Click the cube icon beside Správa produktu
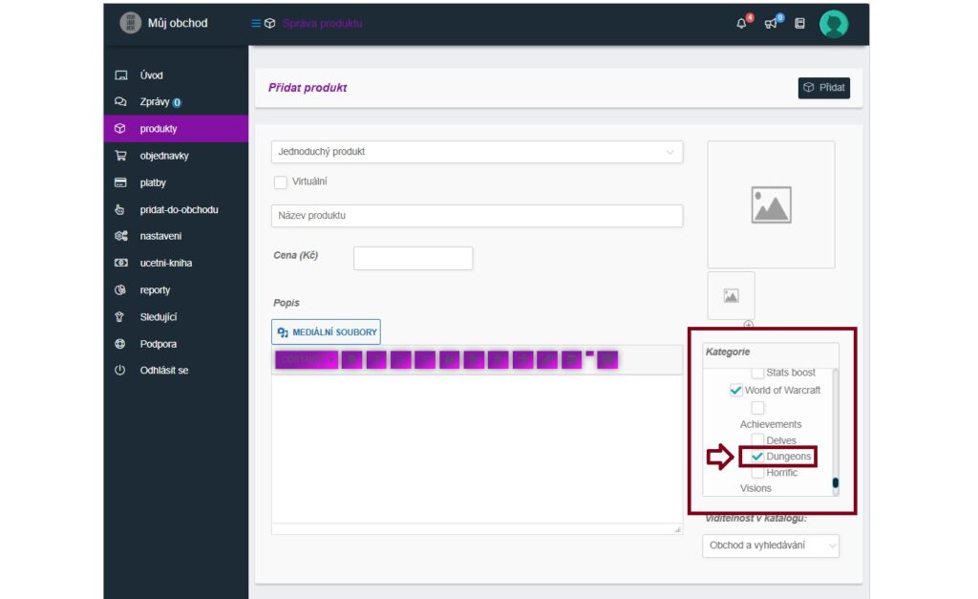This screenshot has width=978, height=599. (x=270, y=23)
